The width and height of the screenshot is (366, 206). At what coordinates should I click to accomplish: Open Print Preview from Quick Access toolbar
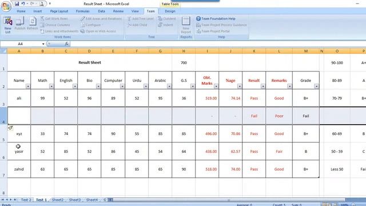[41, 4]
